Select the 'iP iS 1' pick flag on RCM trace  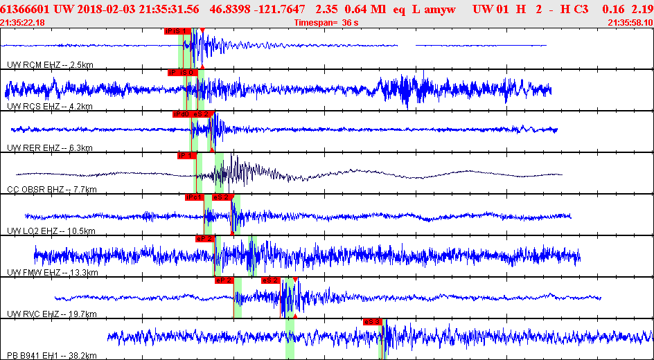point(177,30)
